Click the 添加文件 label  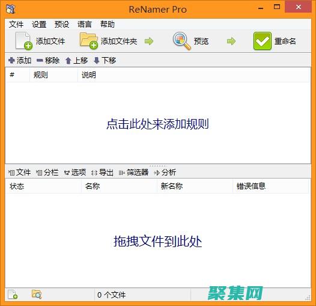pyautogui.click(x=50, y=41)
